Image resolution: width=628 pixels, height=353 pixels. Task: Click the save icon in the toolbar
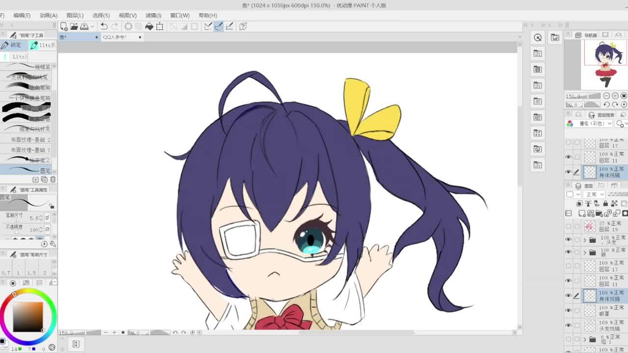[84, 26]
